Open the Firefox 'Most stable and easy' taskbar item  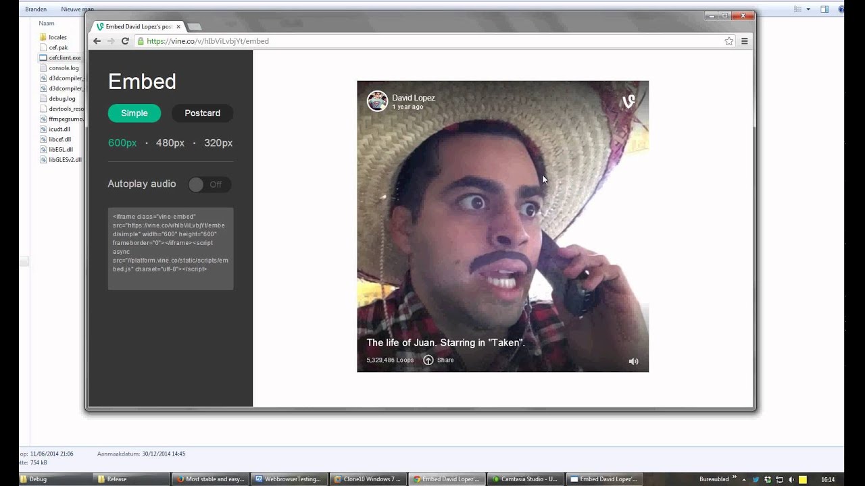pyautogui.click(x=211, y=479)
